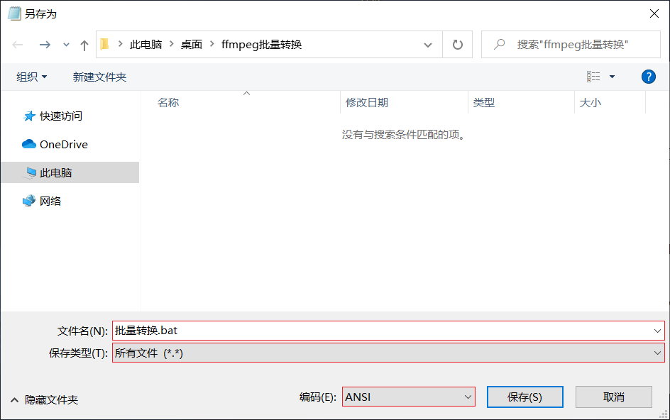
Task: Collapse folders with Hide Folders toggle
Action: coord(44,399)
